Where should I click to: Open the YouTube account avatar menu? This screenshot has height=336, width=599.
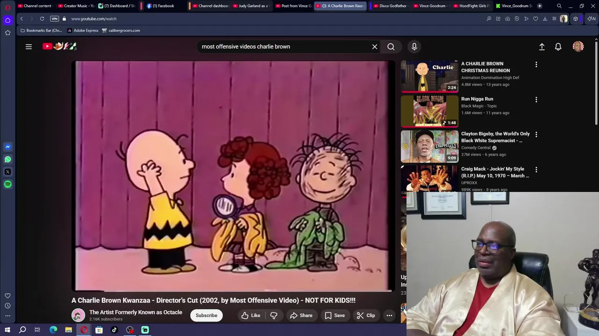click(x=578, y=47)
